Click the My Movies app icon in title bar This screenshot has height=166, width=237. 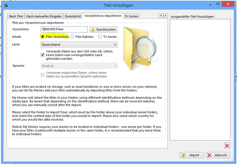tap(6, 5)
